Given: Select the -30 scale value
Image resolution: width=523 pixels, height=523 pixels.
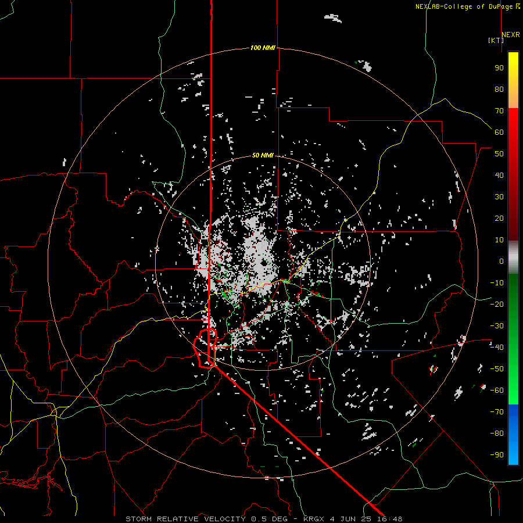Looking at the screenshot, I should 497,326.
